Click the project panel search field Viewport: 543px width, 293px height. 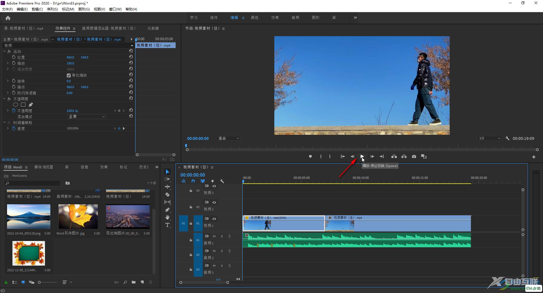(33, 183)
